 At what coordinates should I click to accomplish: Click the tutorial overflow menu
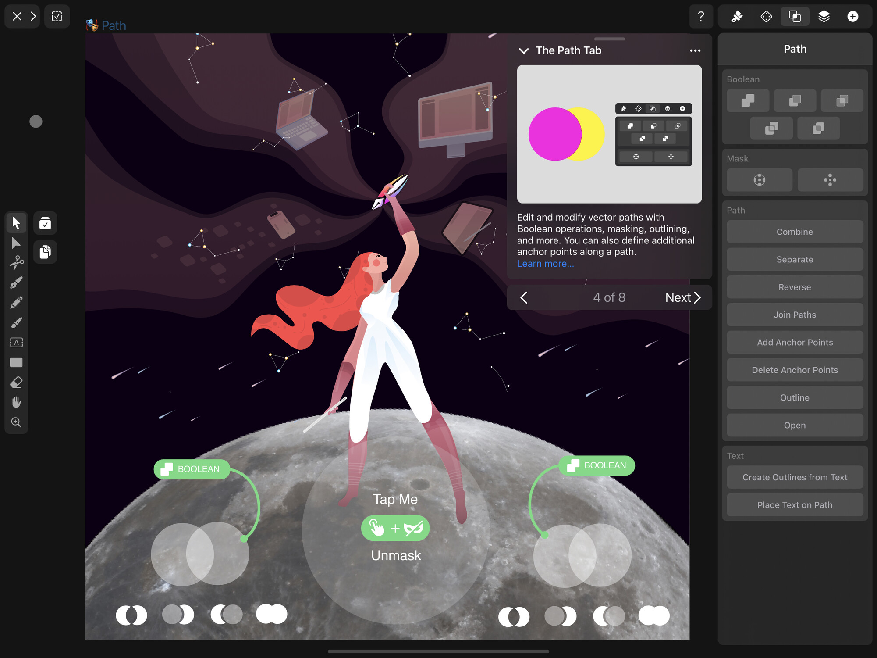tap(696, 50)
